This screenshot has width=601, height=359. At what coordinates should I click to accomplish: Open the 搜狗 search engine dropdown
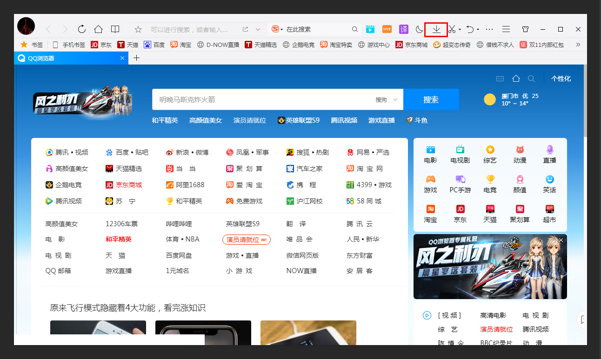(x=276, y=29)
